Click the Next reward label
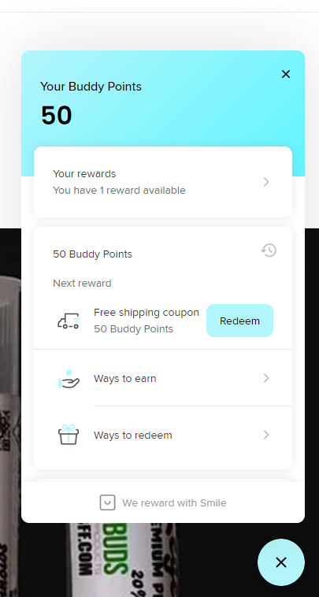The height and width of the screenshot is (597, 319). pyautogui.click(x=82, y=284)
